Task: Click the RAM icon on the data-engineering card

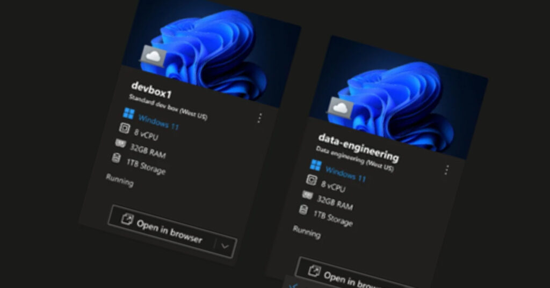Action: 308,195
